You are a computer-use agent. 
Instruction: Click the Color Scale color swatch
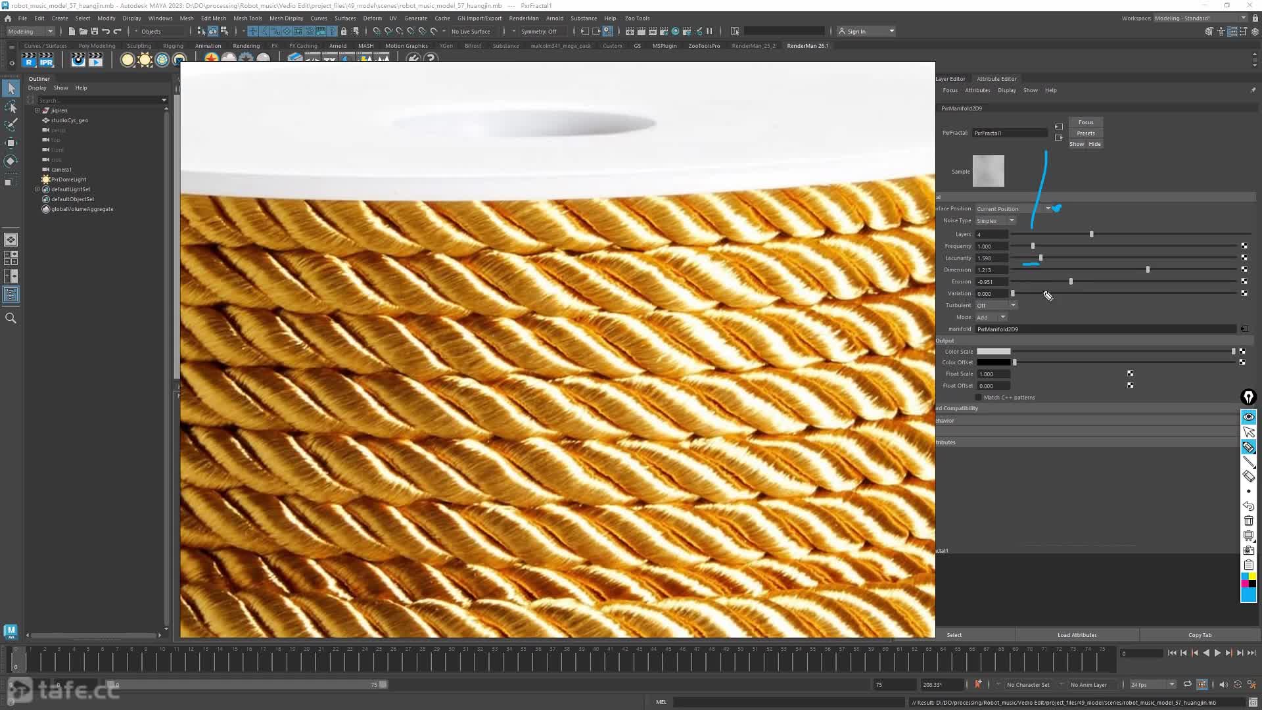click(x=993, y=352)
